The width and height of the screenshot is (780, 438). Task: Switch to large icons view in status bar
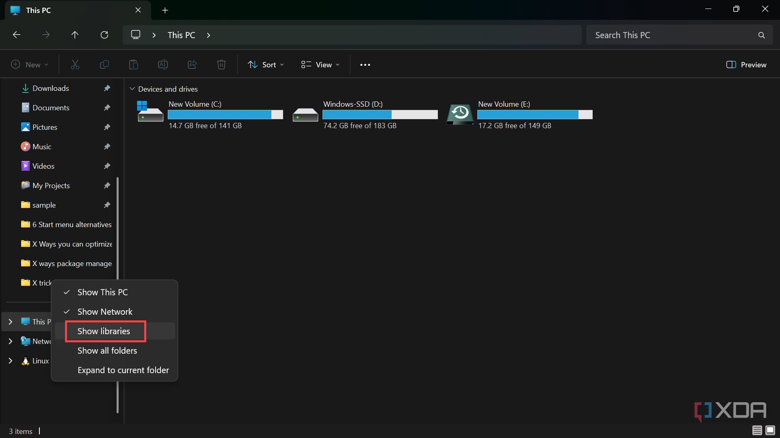point(770,430)
